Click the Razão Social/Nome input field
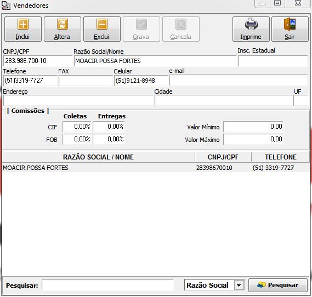Viewport: 312px width, 297px height. 155,61
